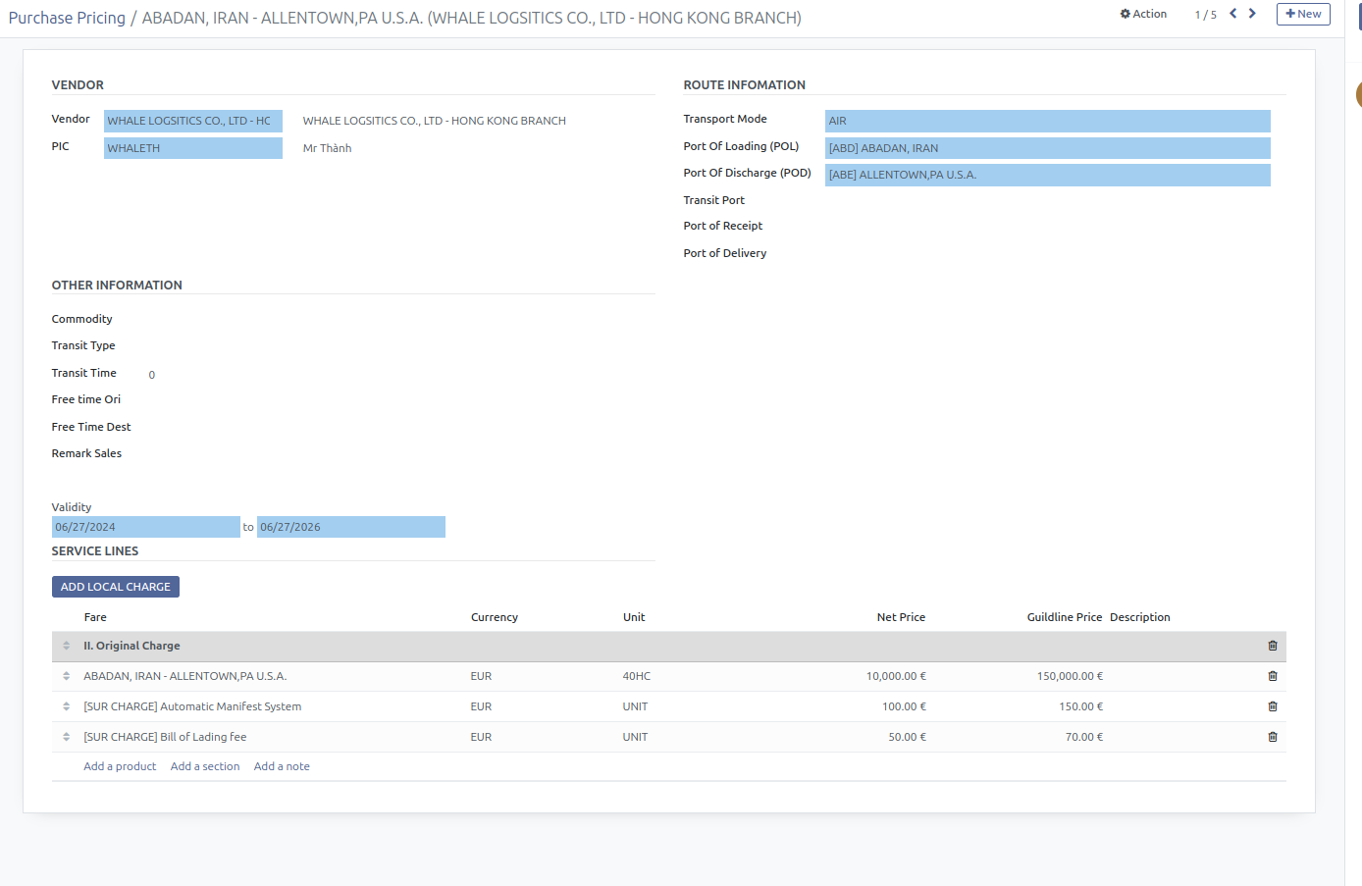The height and width of the screenshot is (886, 1362).
Task: Open the Action menu
Action: coord(1143,14)
